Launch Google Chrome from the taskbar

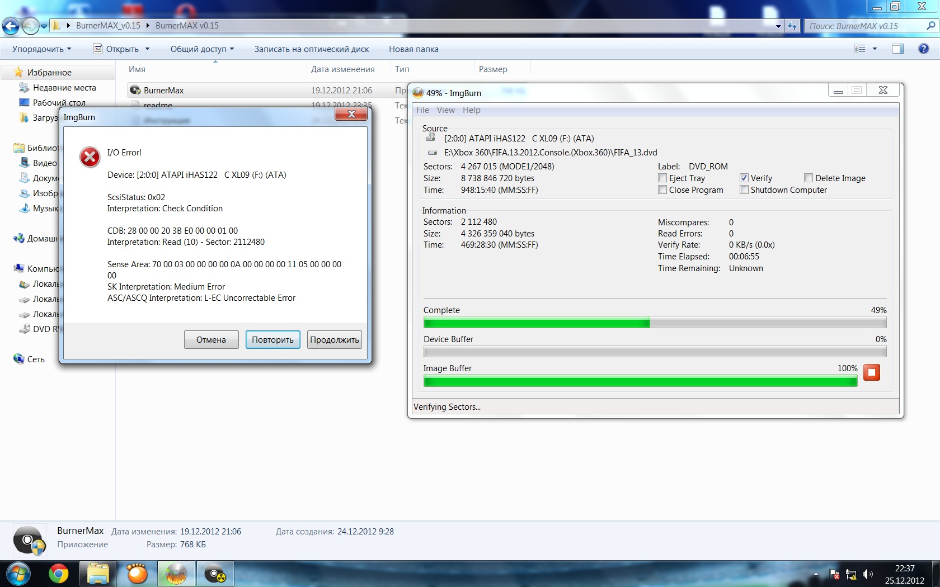click(x=58, y=574)
